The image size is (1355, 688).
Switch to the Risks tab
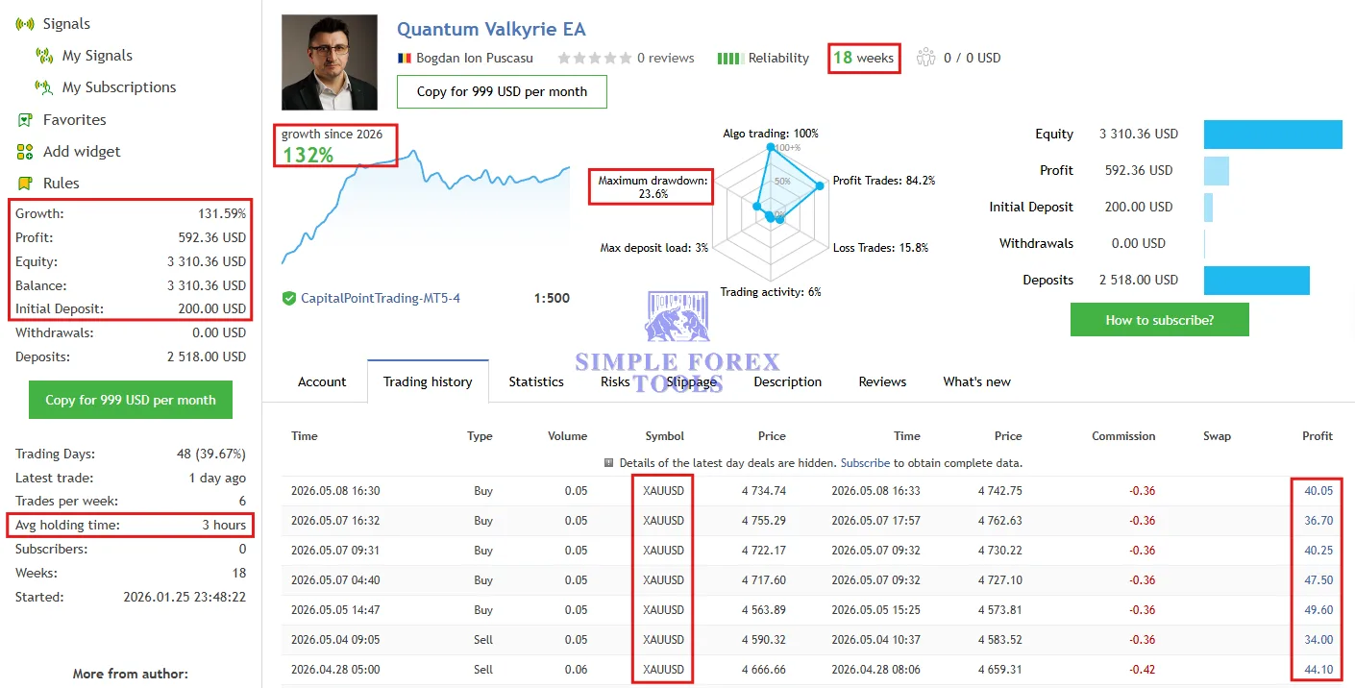pos(615,381)
